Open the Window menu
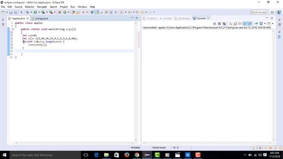 click(82, 7)
